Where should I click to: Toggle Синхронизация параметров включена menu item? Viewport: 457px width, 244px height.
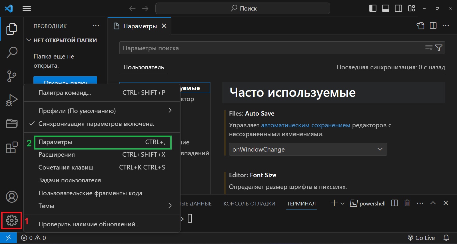tap(102, 124)
